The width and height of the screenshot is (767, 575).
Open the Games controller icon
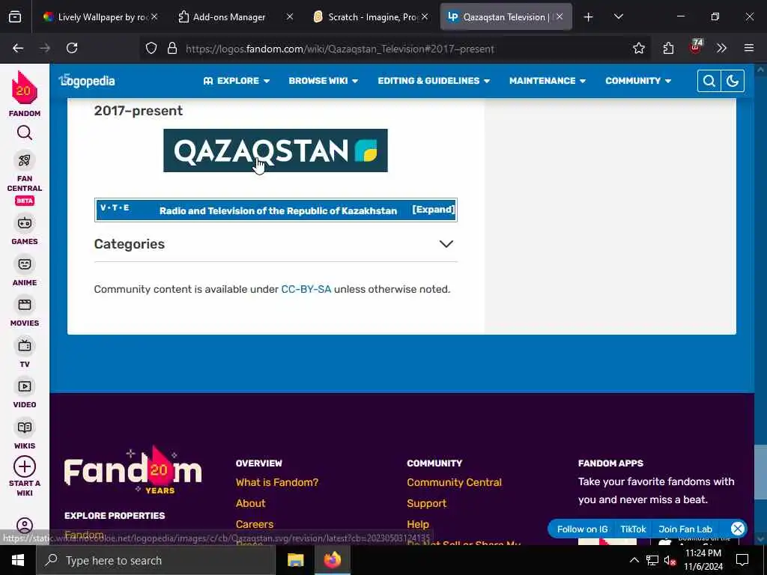[25, 223]
